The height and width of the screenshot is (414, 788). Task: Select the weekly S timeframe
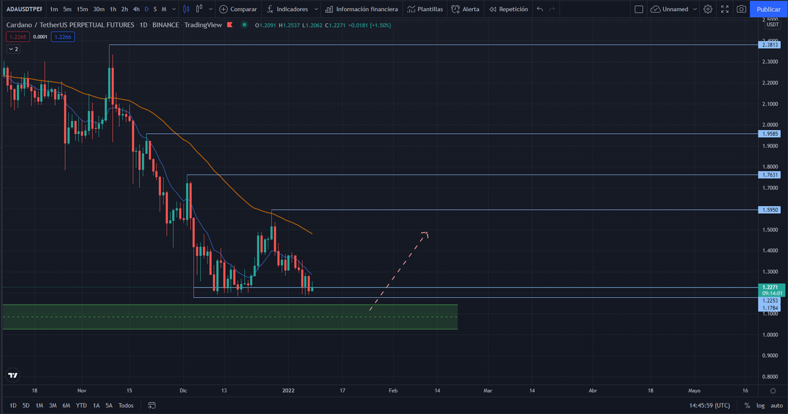pyautogui.click(x=155, y=9)
